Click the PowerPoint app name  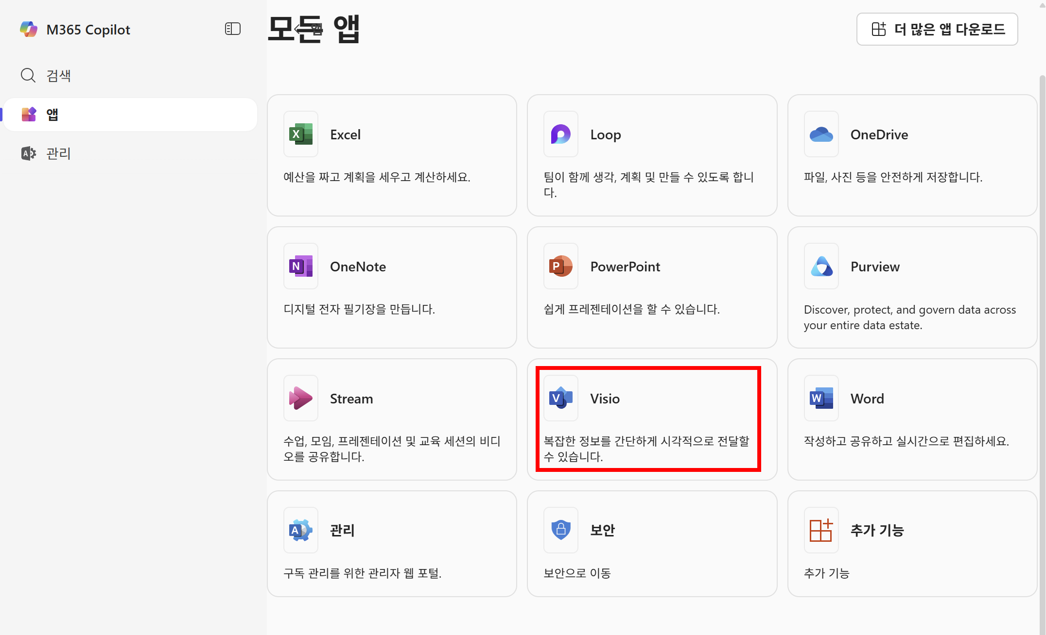click(x=625, y=267)
